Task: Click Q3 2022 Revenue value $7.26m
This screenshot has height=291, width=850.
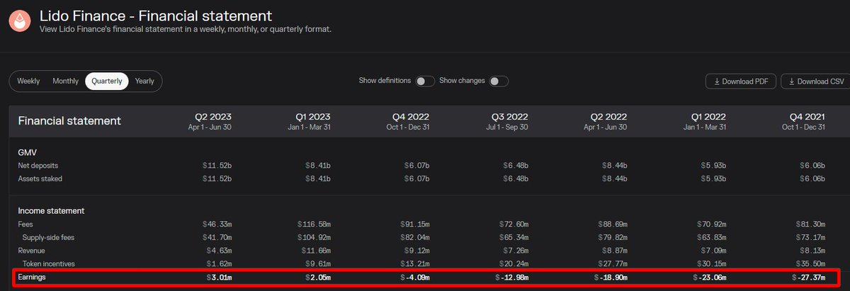Action: click(x=516, y=251)
